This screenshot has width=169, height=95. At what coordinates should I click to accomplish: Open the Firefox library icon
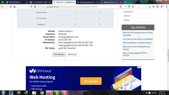(154, 7)
